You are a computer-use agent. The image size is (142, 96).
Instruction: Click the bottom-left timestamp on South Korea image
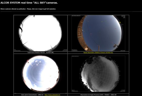(17, 50)
